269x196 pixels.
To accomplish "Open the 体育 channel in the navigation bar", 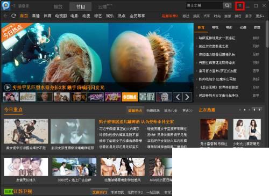I will pos(47,16).
